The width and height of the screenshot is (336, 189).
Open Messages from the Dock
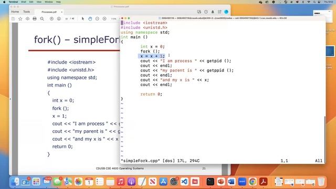(57, 182)
